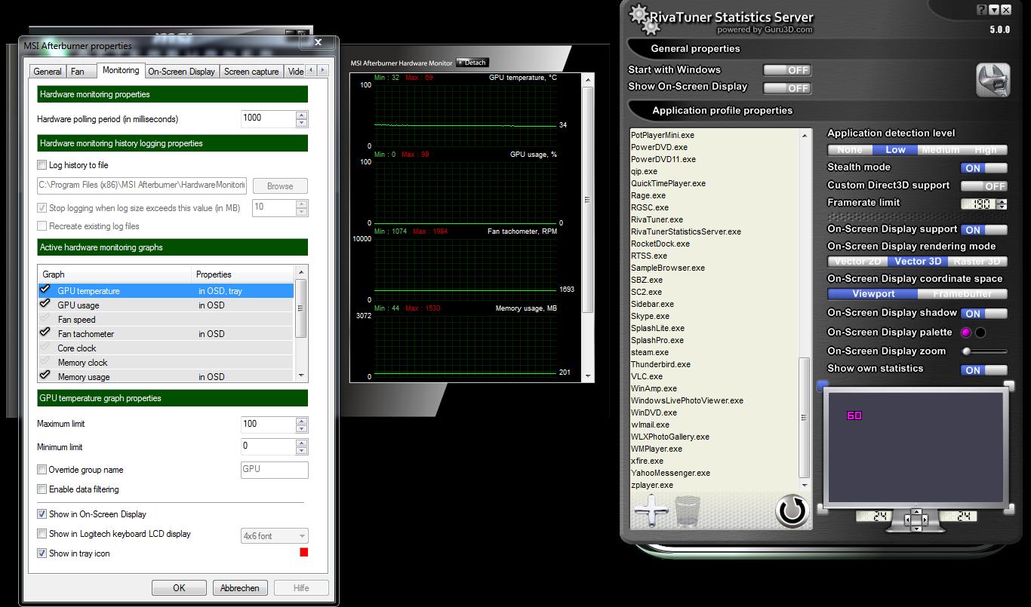Screen dimensions: 1031x607
Task: Turn on Show On-Screen Display switch
Action: point(786,88)
